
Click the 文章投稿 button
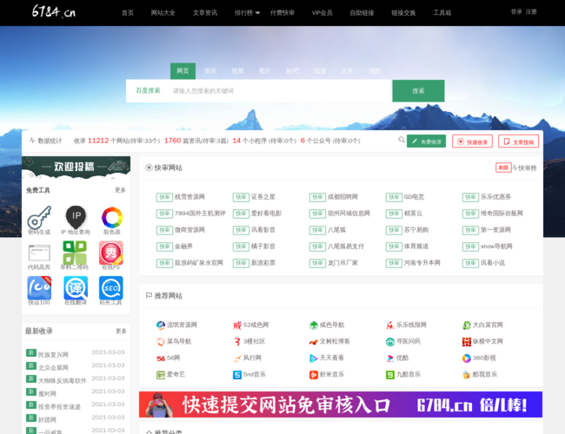point(519,141)
